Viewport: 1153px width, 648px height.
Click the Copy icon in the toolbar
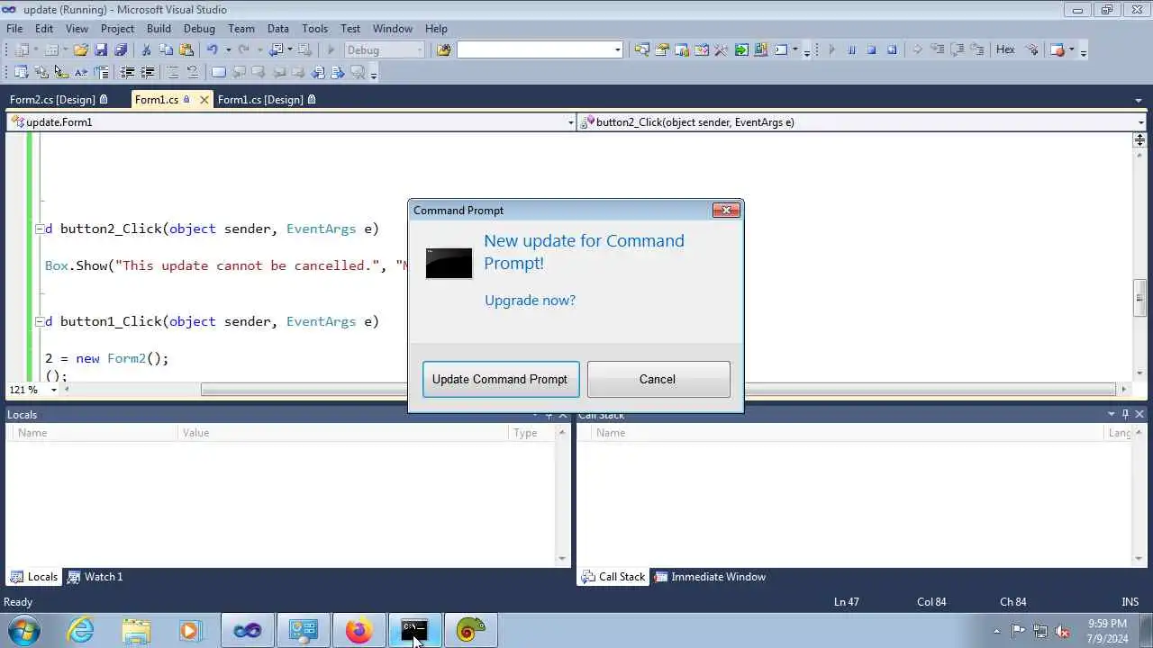point(166,49)
